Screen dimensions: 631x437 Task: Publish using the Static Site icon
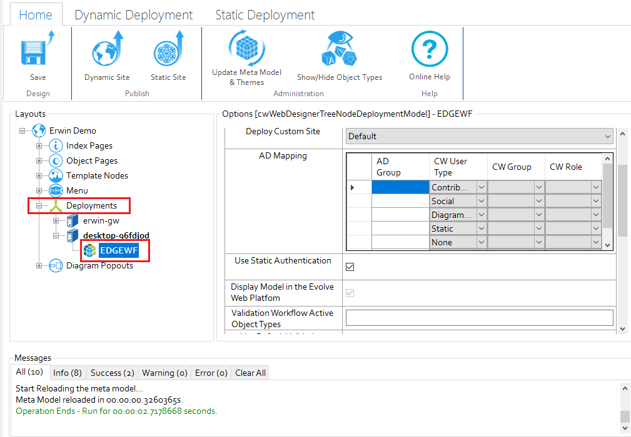[x=168, y=53]
